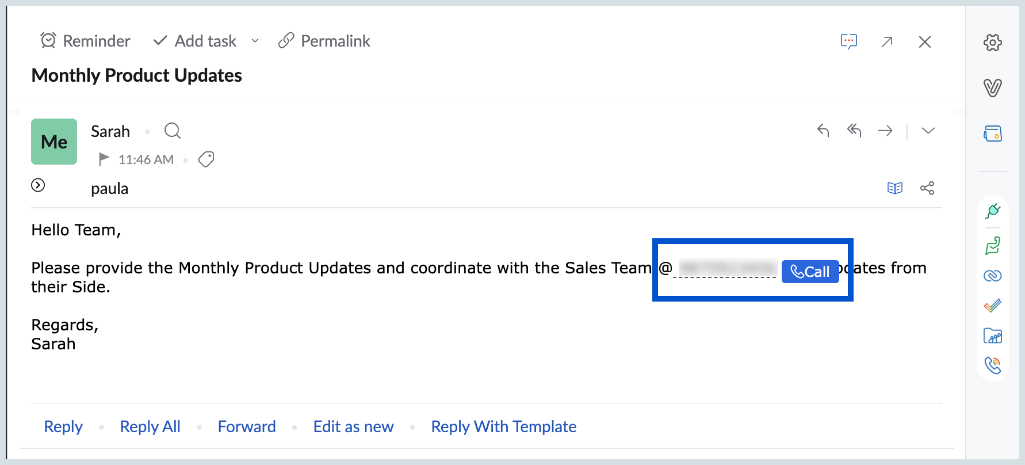
Task: Flag this email message
Action: tap(104, 159)
